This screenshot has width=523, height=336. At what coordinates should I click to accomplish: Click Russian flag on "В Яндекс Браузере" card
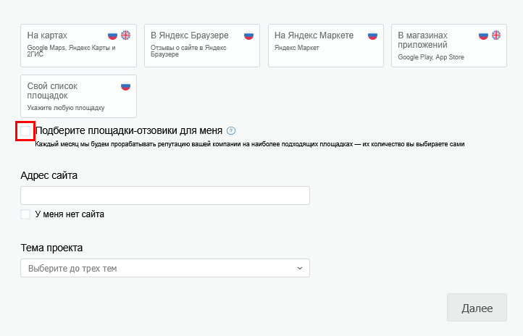(x=249, y=35)
